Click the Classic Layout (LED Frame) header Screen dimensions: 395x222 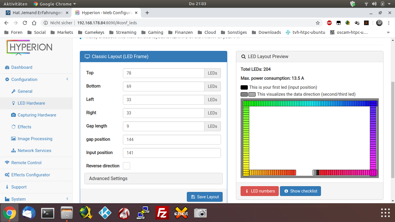(x=154, y=57)
